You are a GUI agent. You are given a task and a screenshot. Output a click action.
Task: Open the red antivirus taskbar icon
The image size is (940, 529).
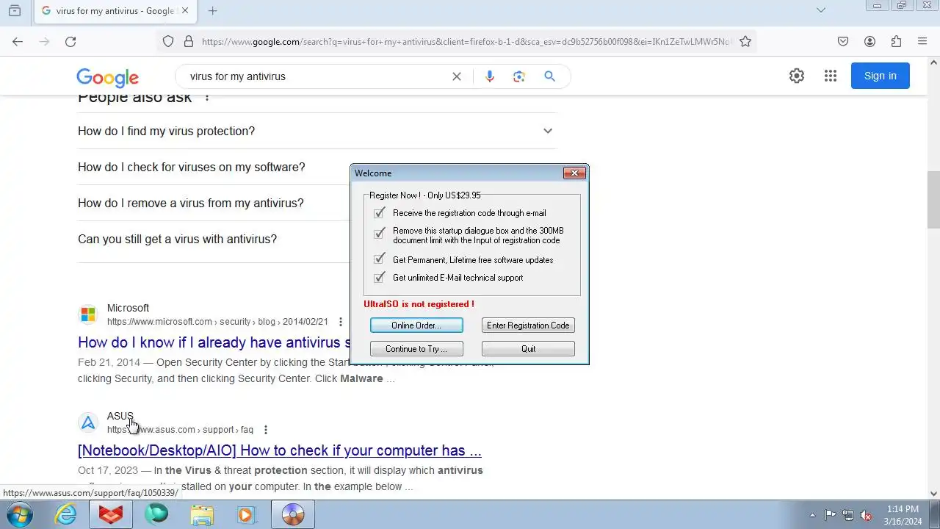[111, 514]
